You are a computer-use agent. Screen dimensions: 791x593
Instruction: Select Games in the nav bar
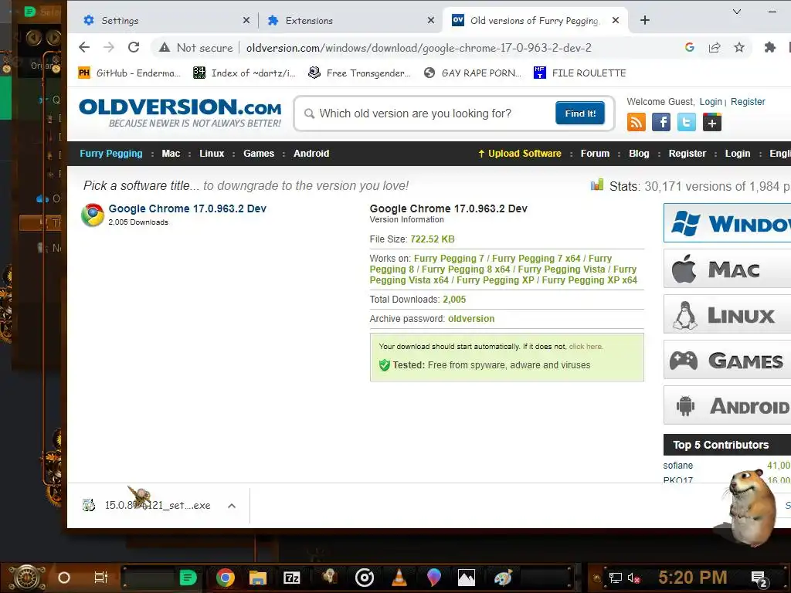[x=259, y=154]
